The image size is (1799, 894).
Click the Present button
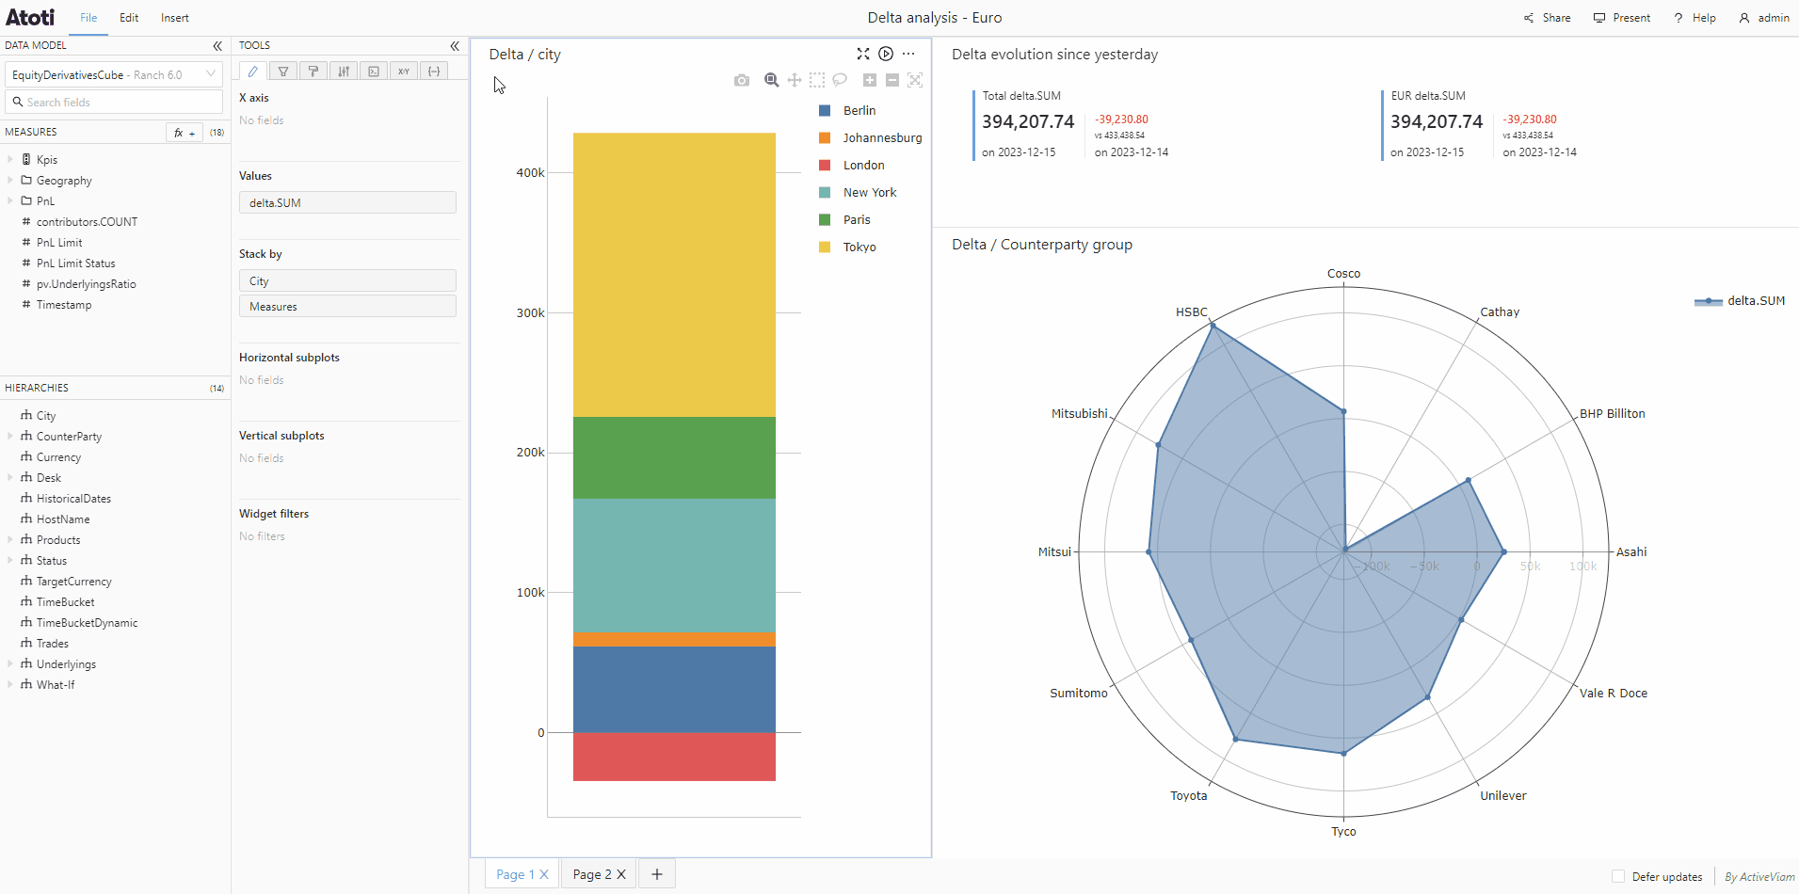point(1621,18)
